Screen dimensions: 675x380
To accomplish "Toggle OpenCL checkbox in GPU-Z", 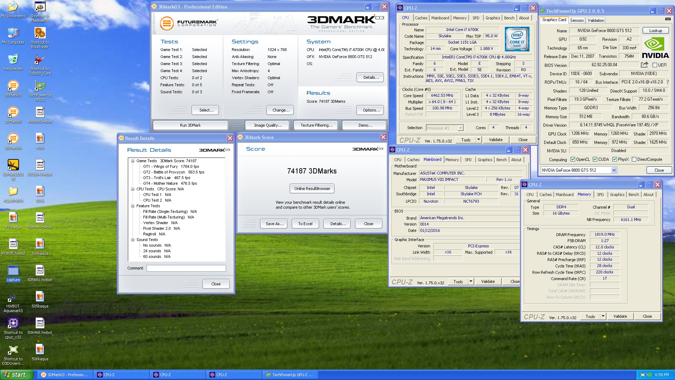I will pyautogui.click(x=573, y=159).
